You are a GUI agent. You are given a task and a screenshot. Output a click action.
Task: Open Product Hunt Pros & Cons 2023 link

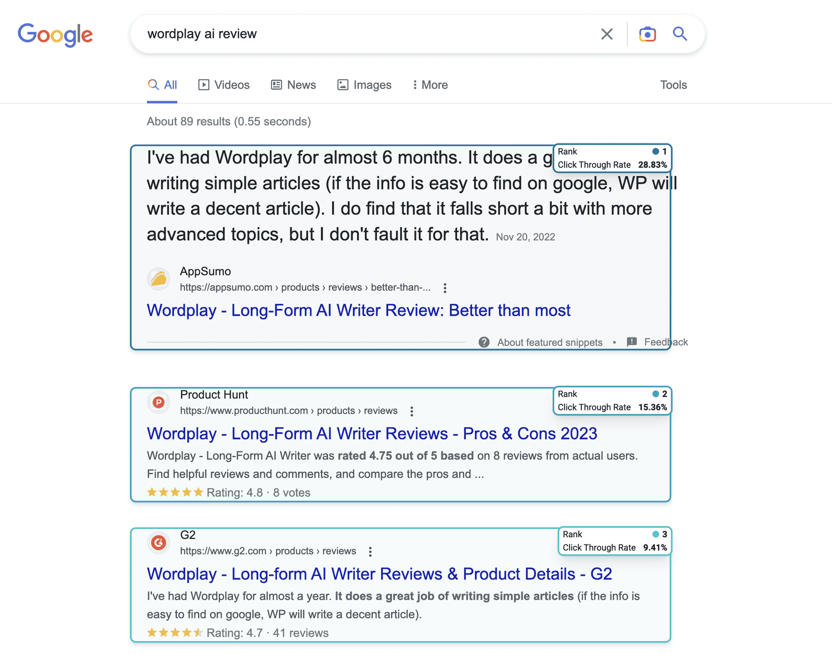(x=372, y=434)
